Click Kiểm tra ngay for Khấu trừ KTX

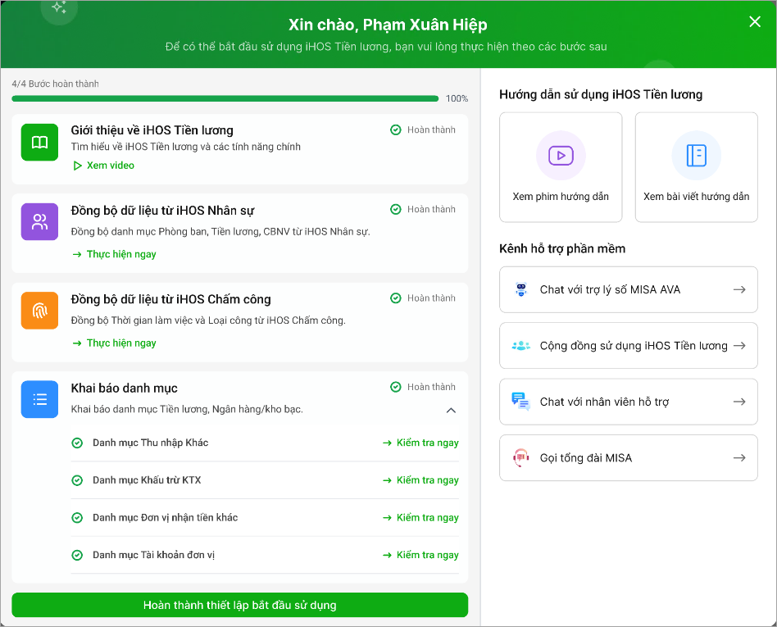coord(420,480)
